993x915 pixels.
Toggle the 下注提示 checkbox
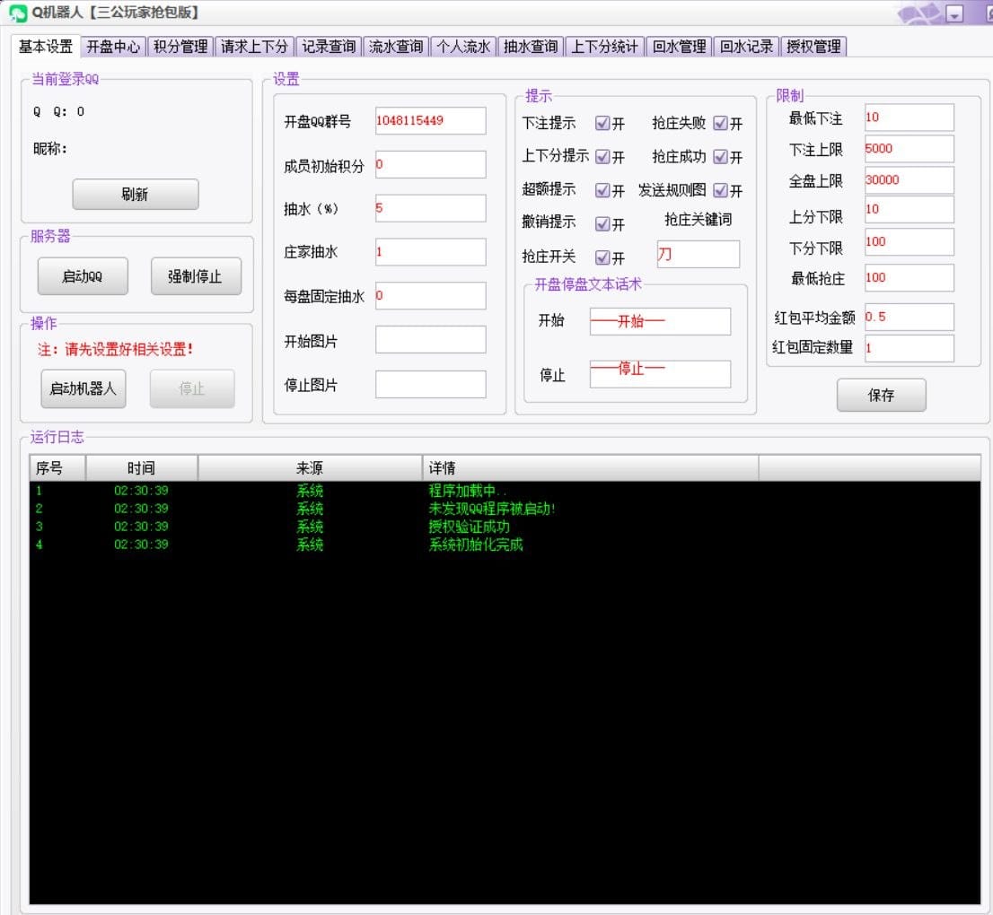[602, 124]
